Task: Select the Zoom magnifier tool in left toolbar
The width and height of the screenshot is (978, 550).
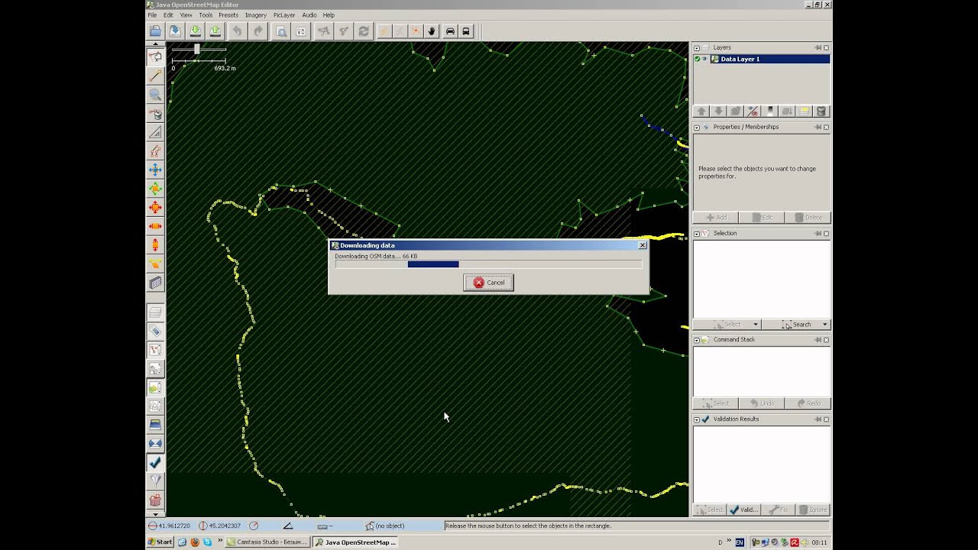Action: pos(155,95)
